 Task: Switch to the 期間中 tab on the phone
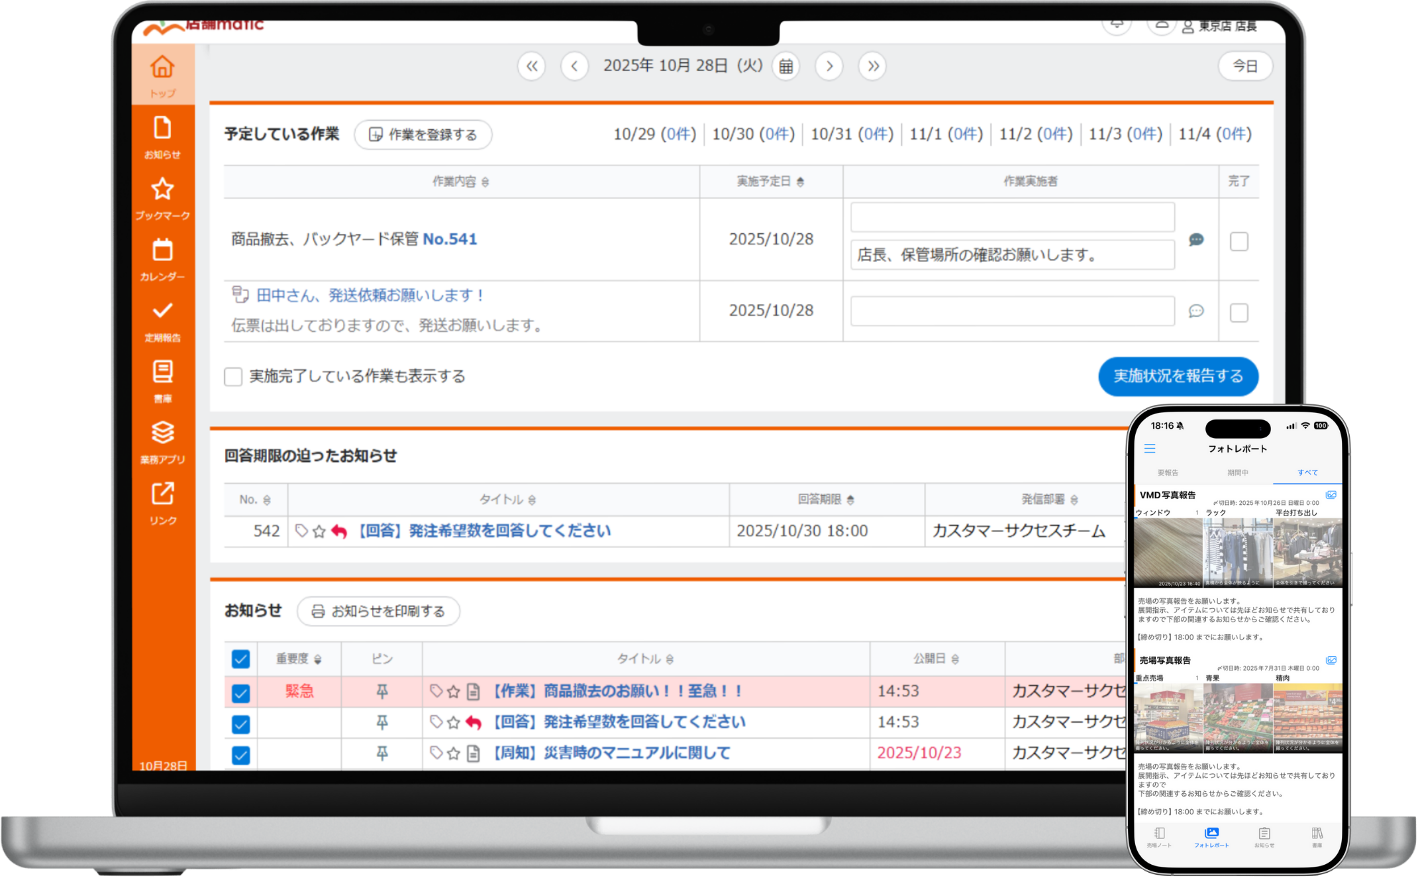coord(1238,472)
